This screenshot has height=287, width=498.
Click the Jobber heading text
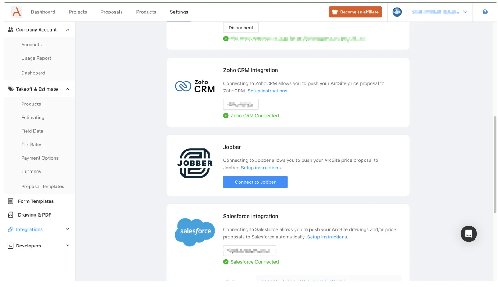coord(232,147)
